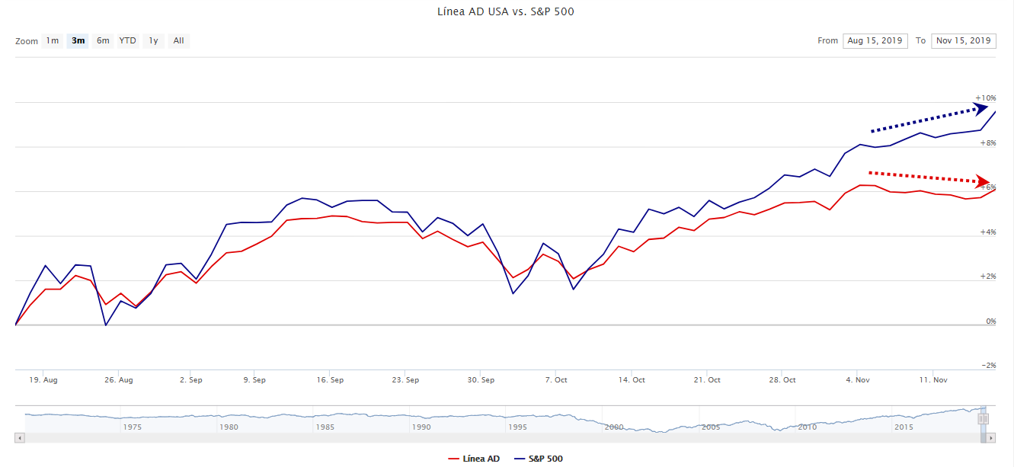Click the navigator range handle
Viewport: 1014px width, 467px height.
point(983,418)
